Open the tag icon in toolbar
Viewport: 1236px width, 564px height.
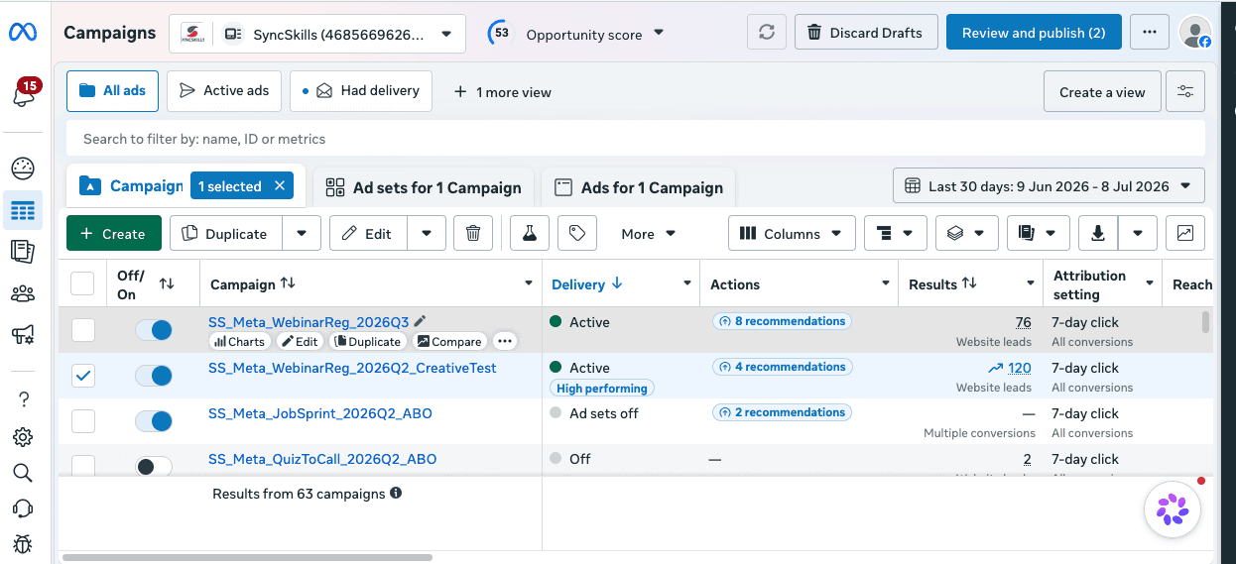point(577,234)
